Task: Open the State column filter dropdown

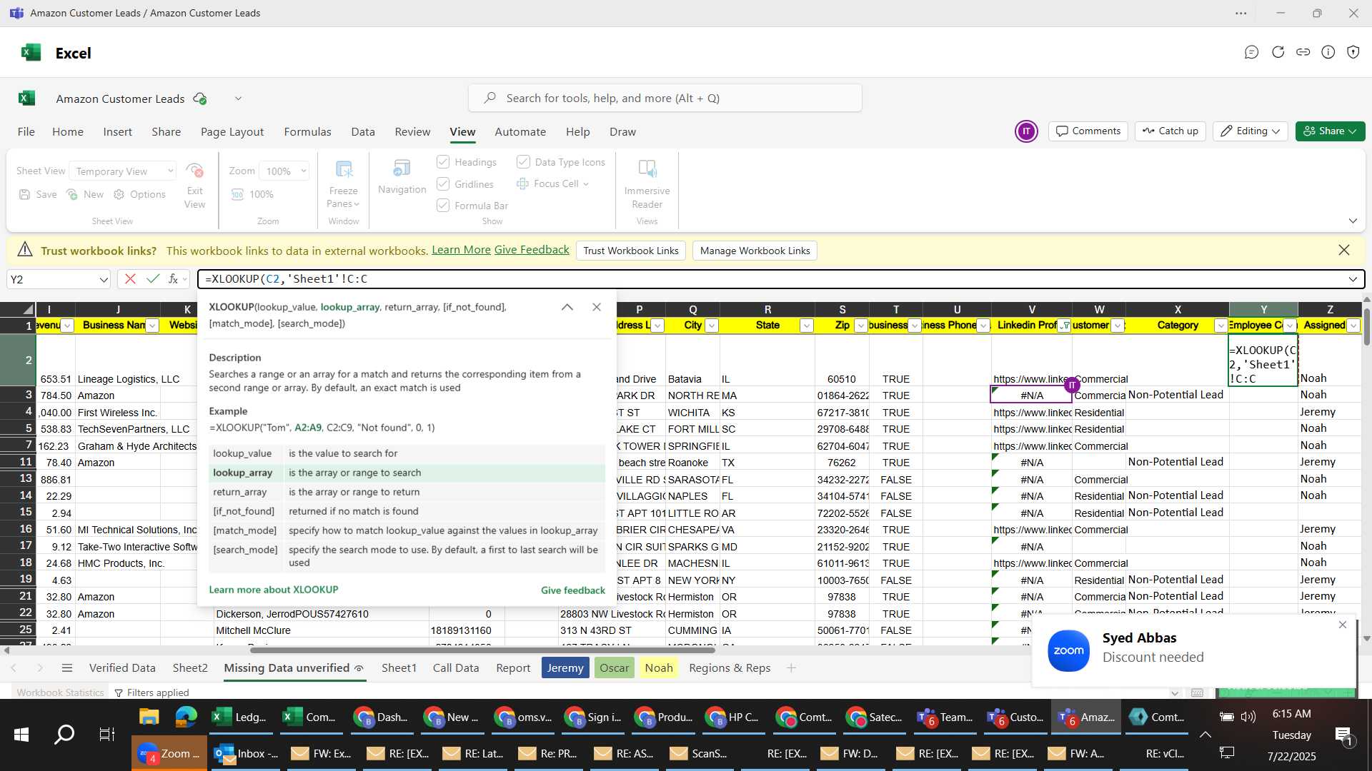Action: click(806, 326)
